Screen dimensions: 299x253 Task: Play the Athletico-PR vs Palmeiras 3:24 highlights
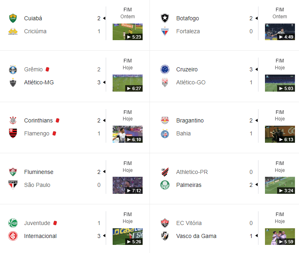point(280,185)
